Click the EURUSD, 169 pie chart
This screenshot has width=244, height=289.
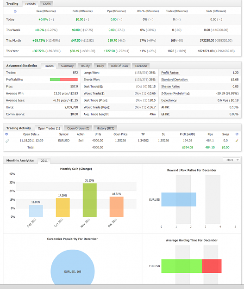[73, 267]
